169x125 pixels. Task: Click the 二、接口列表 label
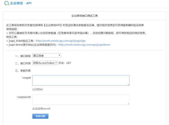pos(23,63)
